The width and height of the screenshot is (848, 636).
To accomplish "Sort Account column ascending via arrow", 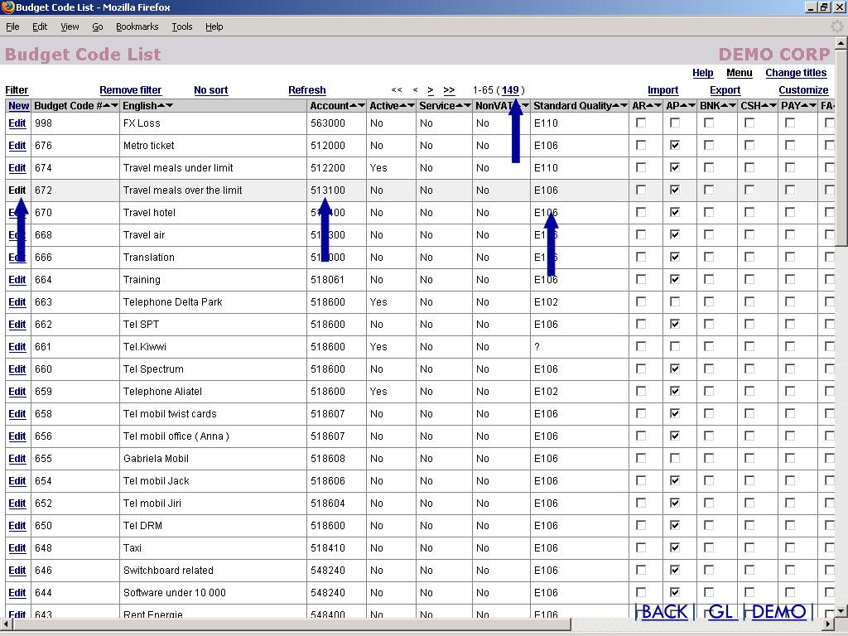I will (x=354, y=105).
